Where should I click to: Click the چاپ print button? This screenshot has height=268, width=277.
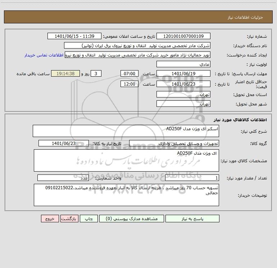click(89, 219)
